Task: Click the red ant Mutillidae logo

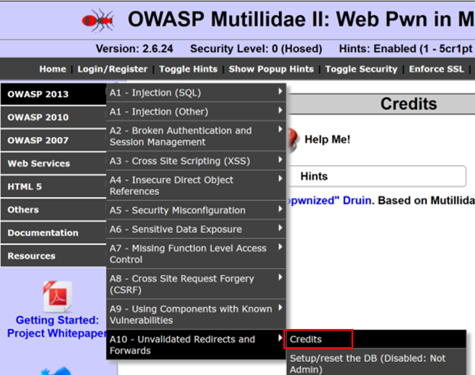Action: tap(98, 20)
